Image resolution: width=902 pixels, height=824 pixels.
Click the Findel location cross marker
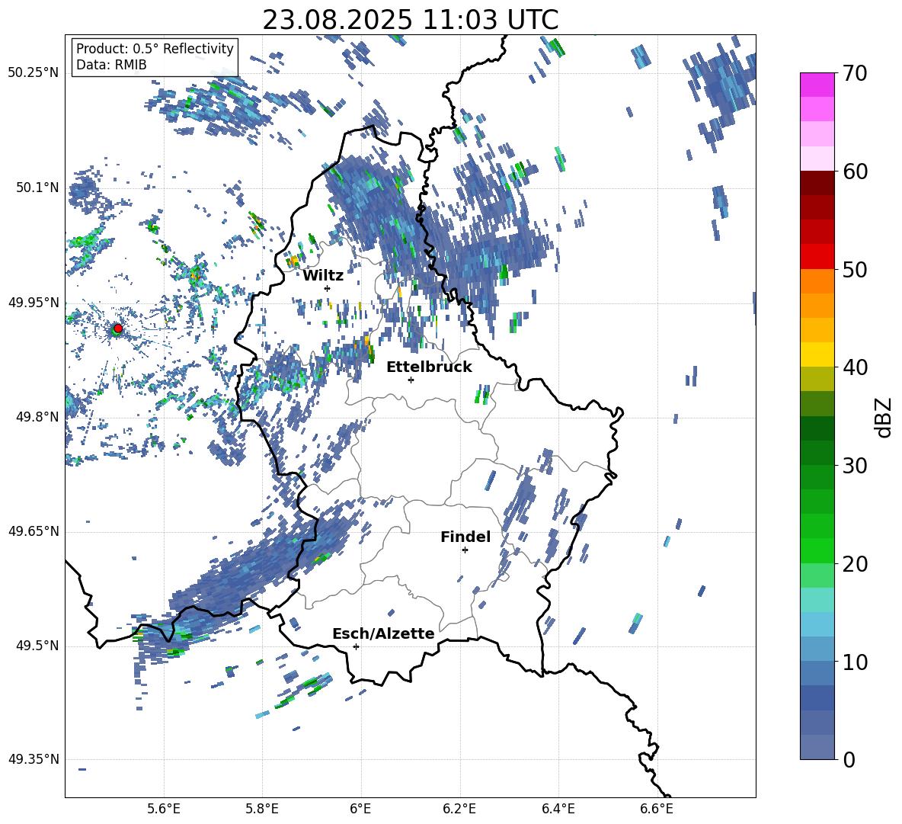465,550
